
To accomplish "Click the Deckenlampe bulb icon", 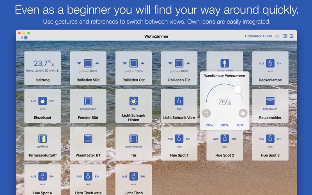I will point(270,63).
